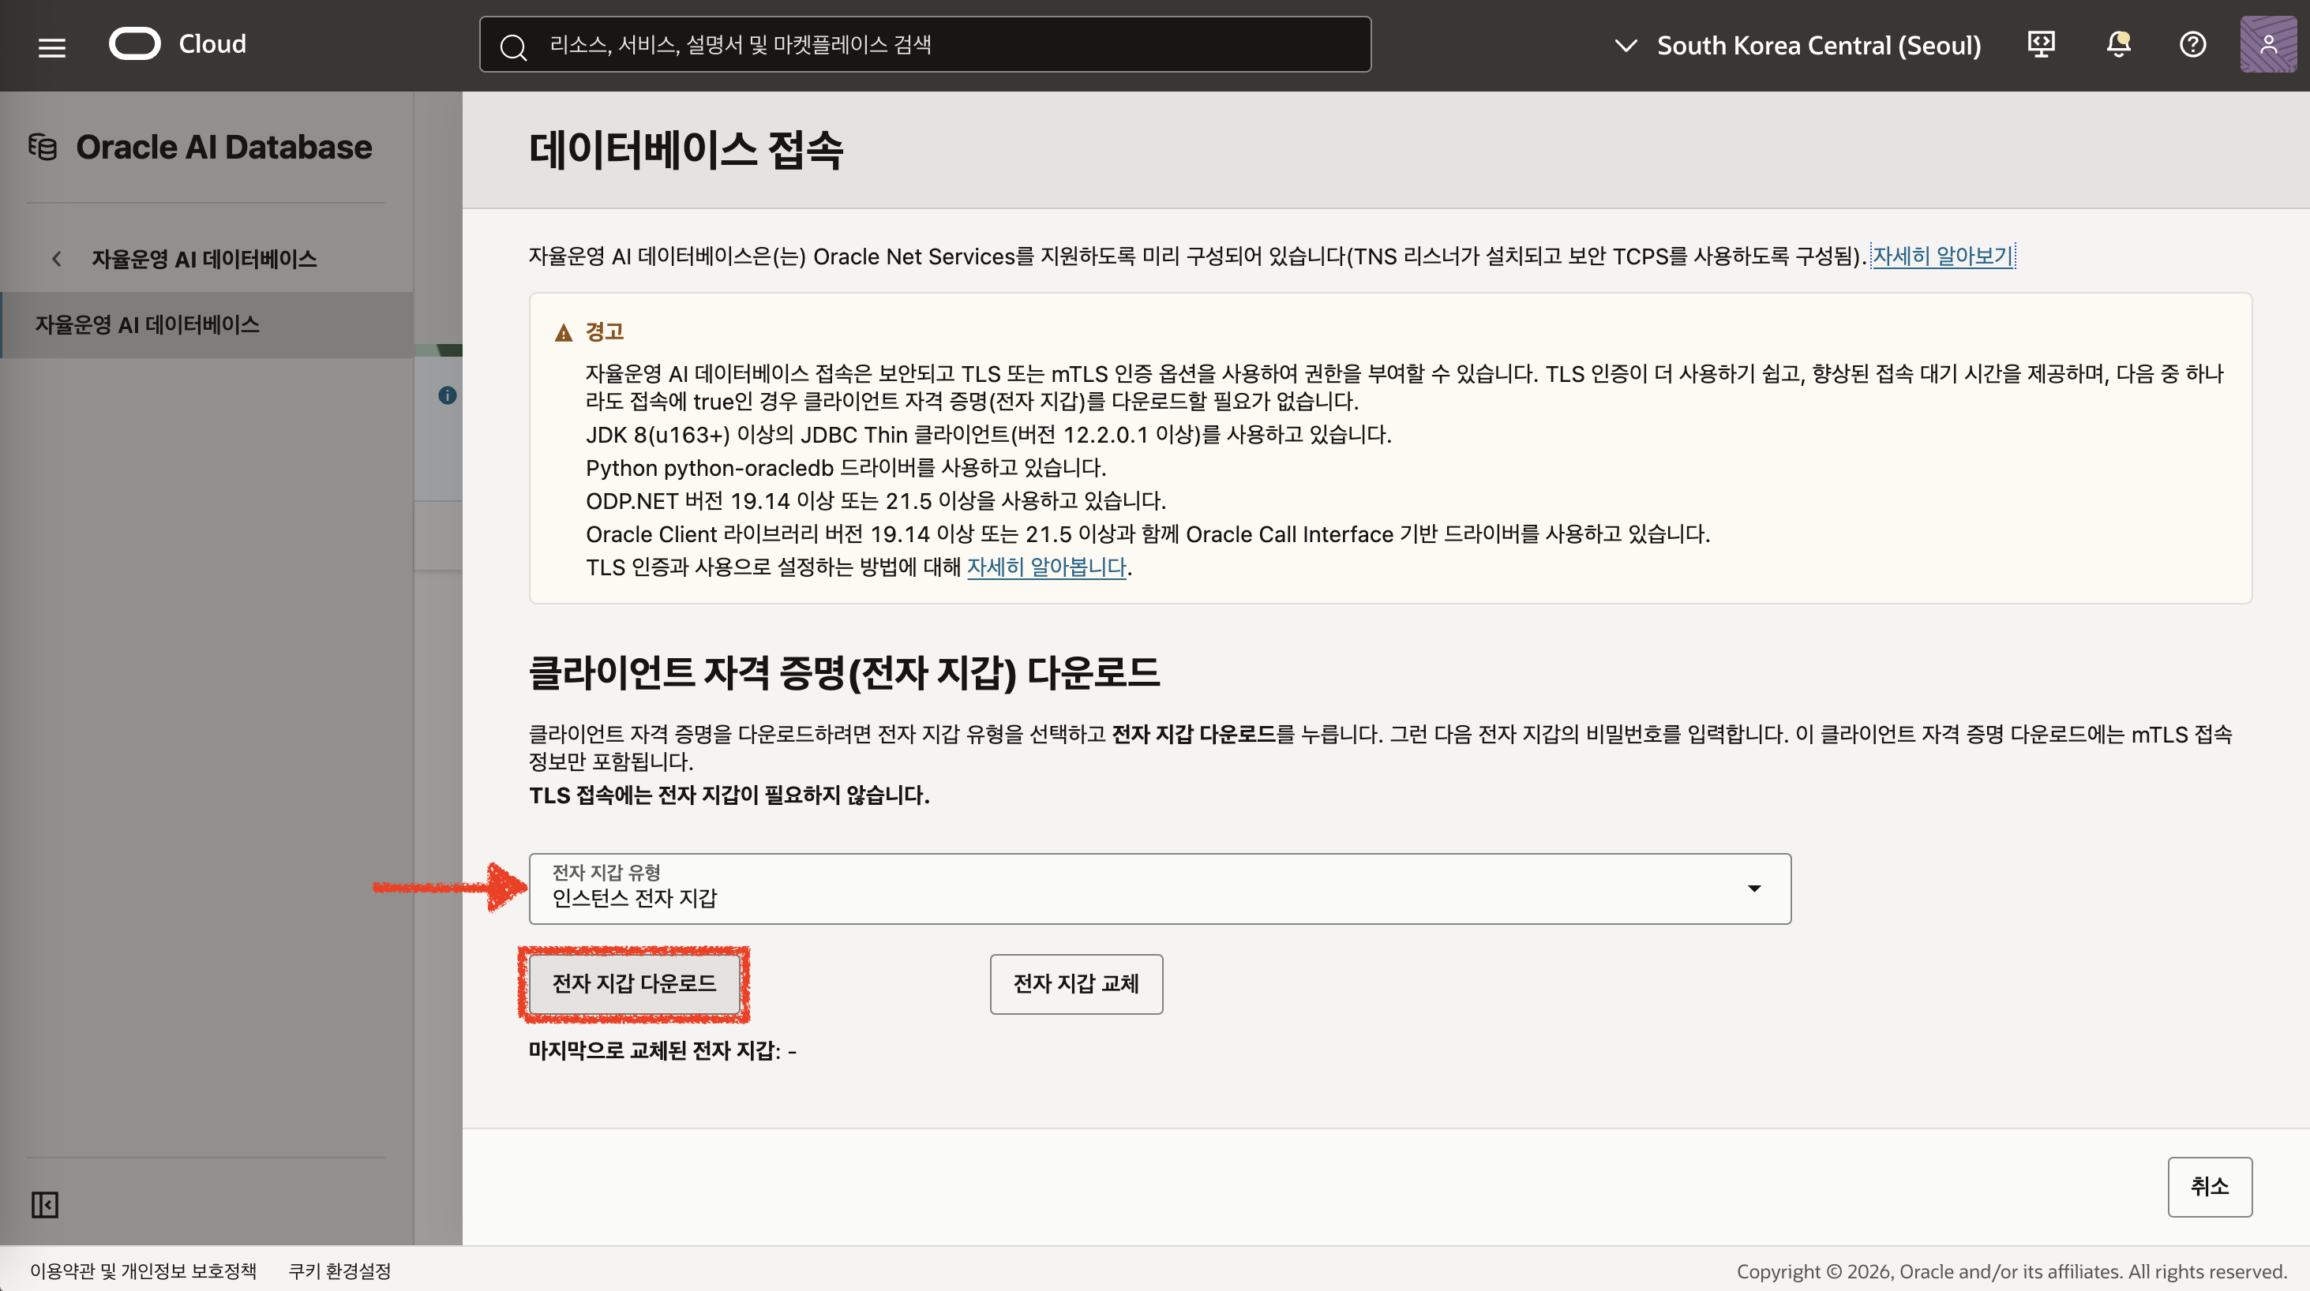This screenshot has width=2310, height=1291.
Task: Click the warning triangle icon
Action: tap(563, 332)
